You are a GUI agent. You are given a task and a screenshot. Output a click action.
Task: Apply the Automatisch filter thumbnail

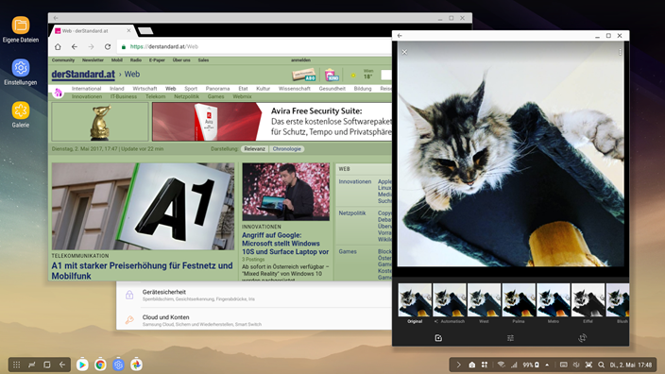tap(450, 300)
